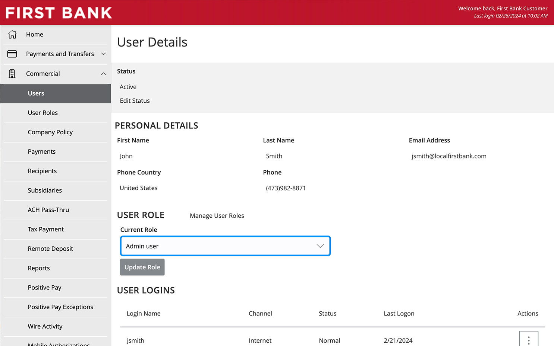Click the jsmith login name

[135, 340]
